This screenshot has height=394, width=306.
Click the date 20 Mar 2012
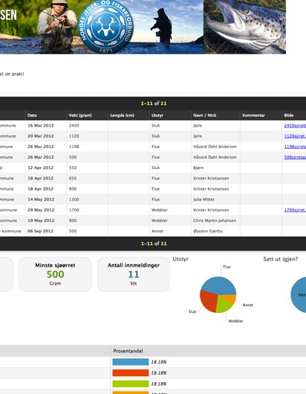click(41, 136)
